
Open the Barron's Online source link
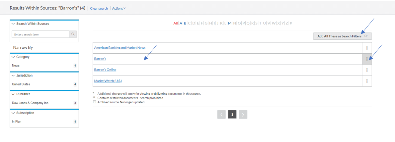pos(105,70)
